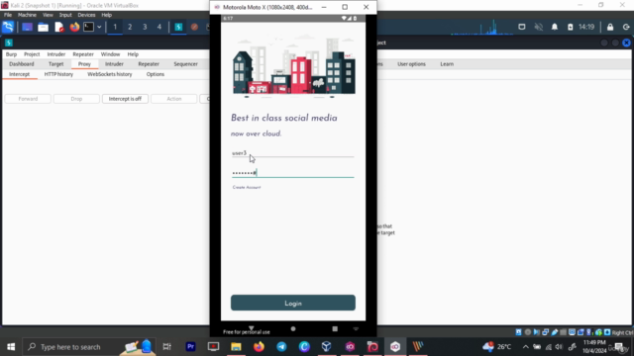The image size is (634, 356).
Task: Tap the Login button in the emulator
Action: pos(293,304)
